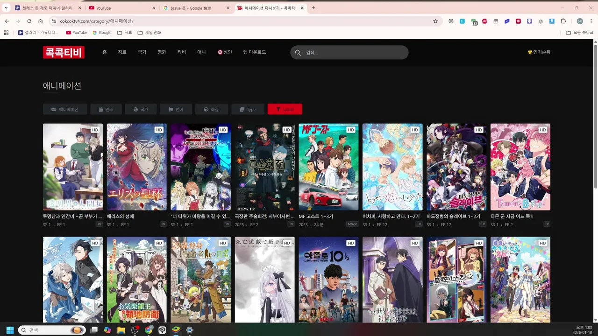
Task: Open the YouTube bookmark
Action: [77, 33]
